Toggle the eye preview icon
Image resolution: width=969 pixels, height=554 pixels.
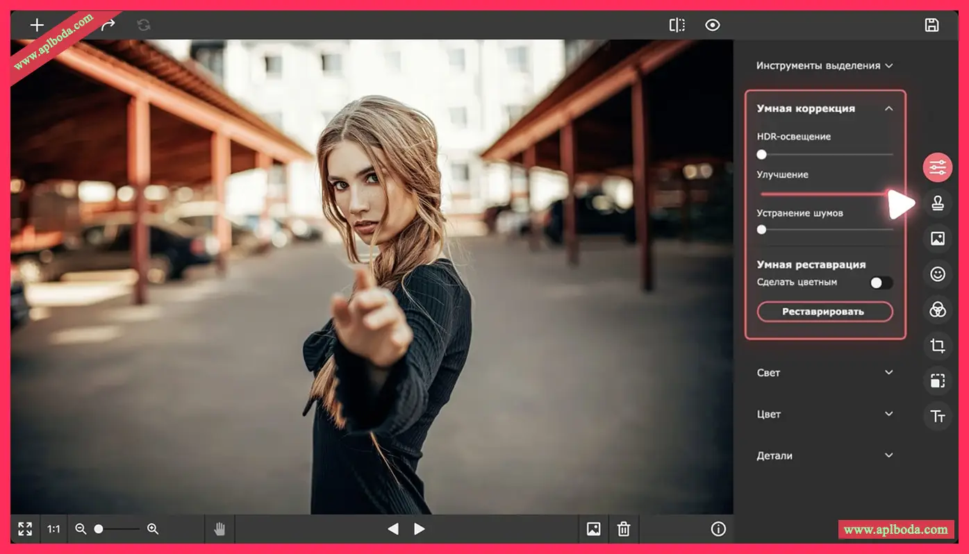[712, 25]
